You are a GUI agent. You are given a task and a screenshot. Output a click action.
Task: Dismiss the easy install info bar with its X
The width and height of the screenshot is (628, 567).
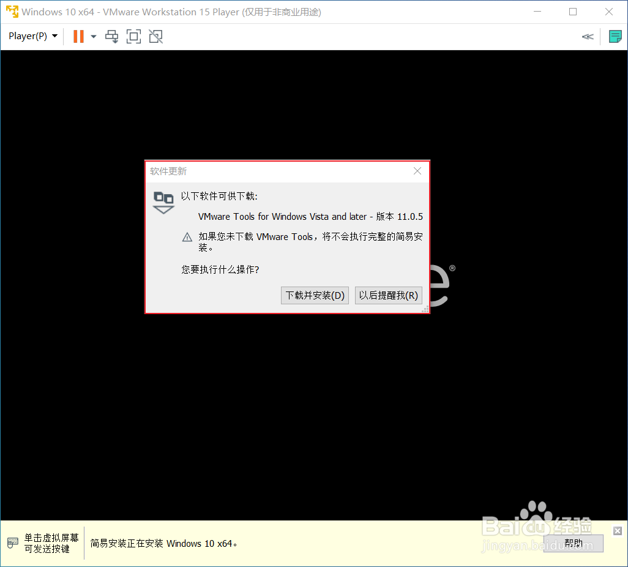point(618,530)
